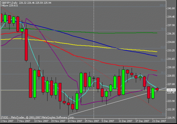Click the Fibonacci 50.0 level label
The image size is (177, 124).
[x=163, y=60]
